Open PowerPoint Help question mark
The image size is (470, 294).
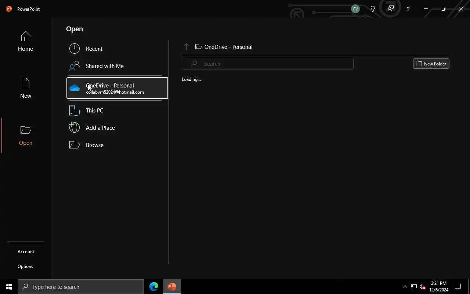408,9
